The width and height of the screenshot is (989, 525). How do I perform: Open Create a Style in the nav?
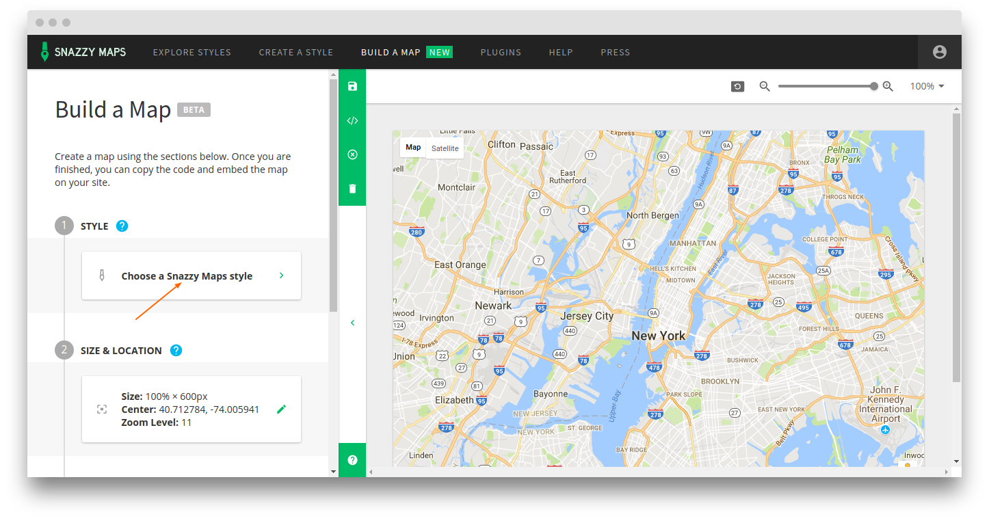pos(295,52)
